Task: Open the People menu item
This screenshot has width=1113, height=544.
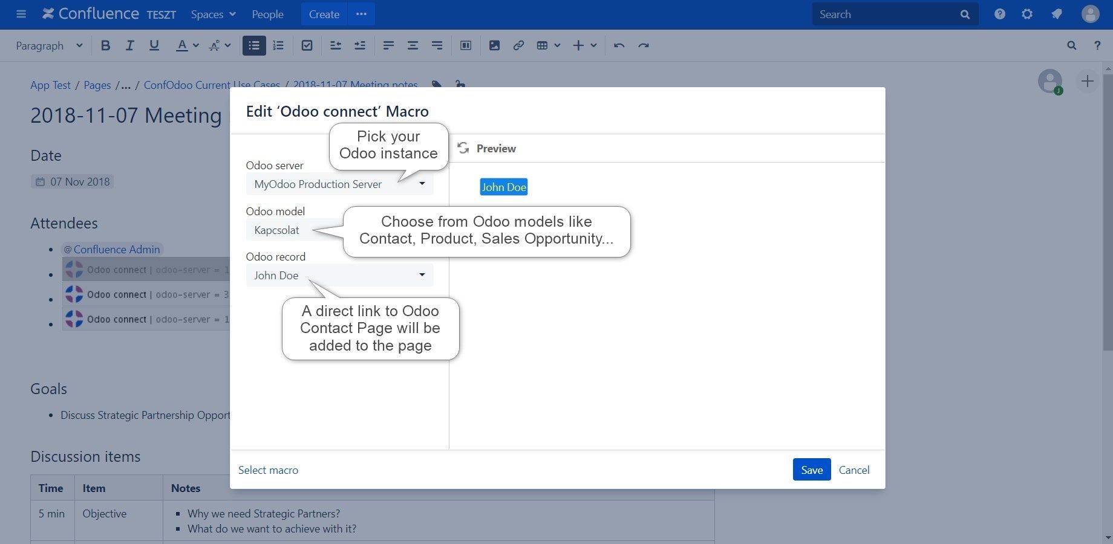Action: [x=267, y=14]
